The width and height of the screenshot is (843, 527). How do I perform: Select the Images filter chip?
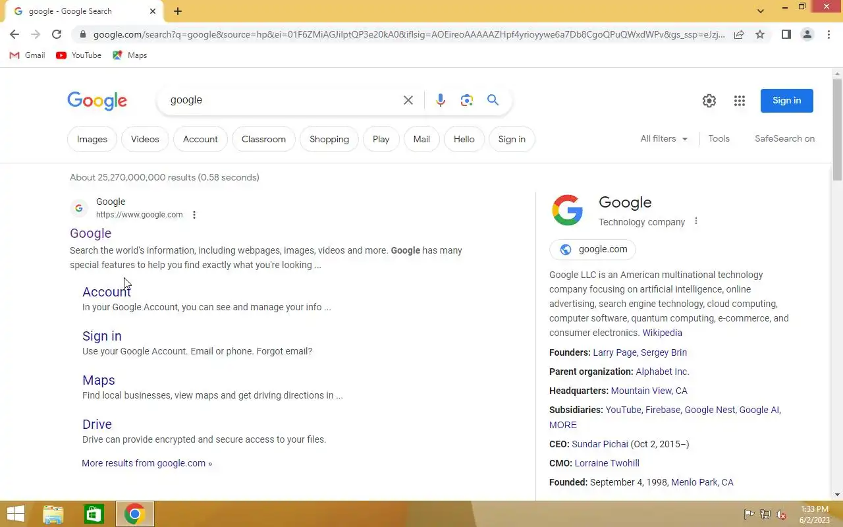click(x=92, y=139)
